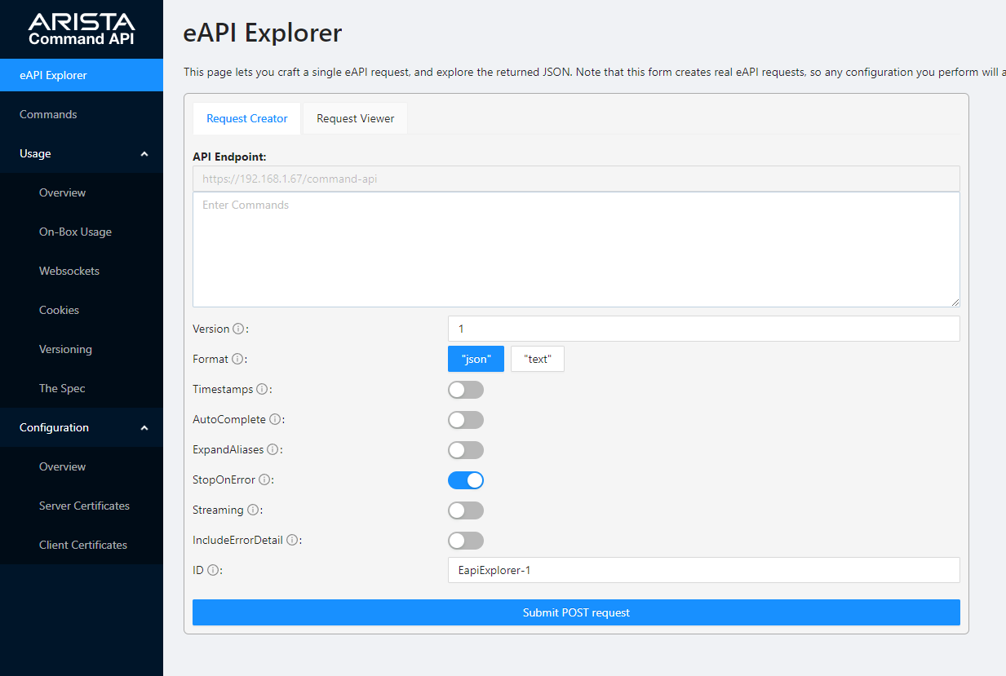
Task: Click the Version info icon
Action: point(238,329)
